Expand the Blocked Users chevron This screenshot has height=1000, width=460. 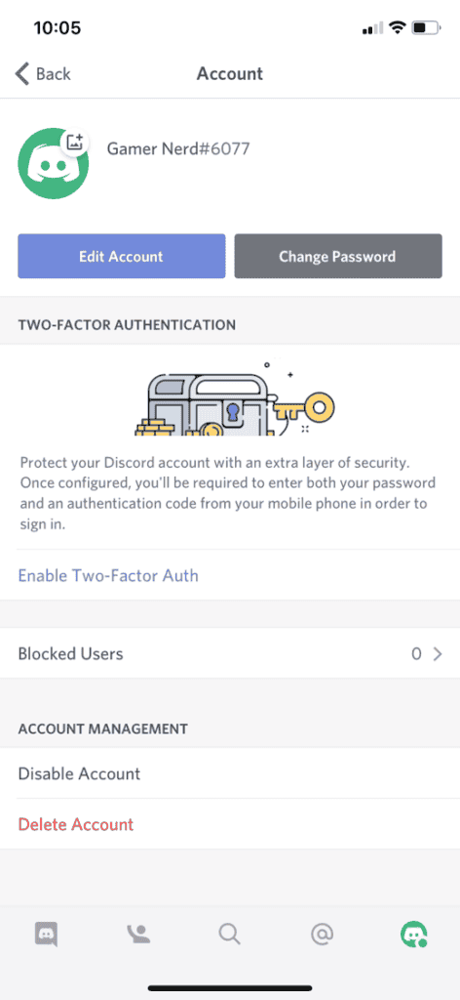point(437,653)
